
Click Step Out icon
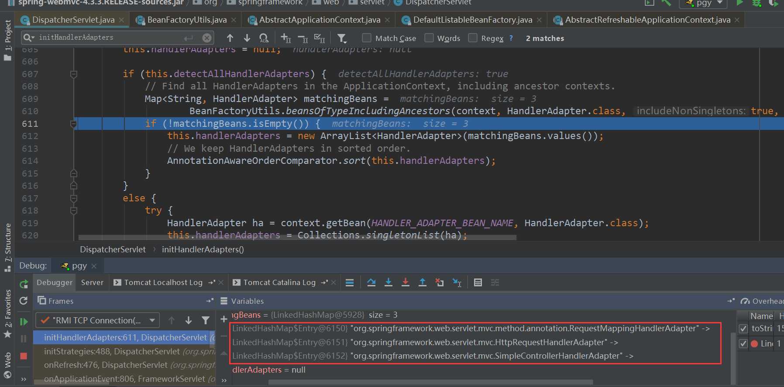coord(423,282)
